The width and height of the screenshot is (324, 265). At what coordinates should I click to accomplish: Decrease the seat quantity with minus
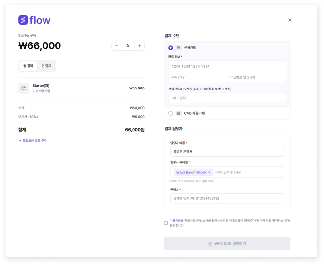coord(117,45)
